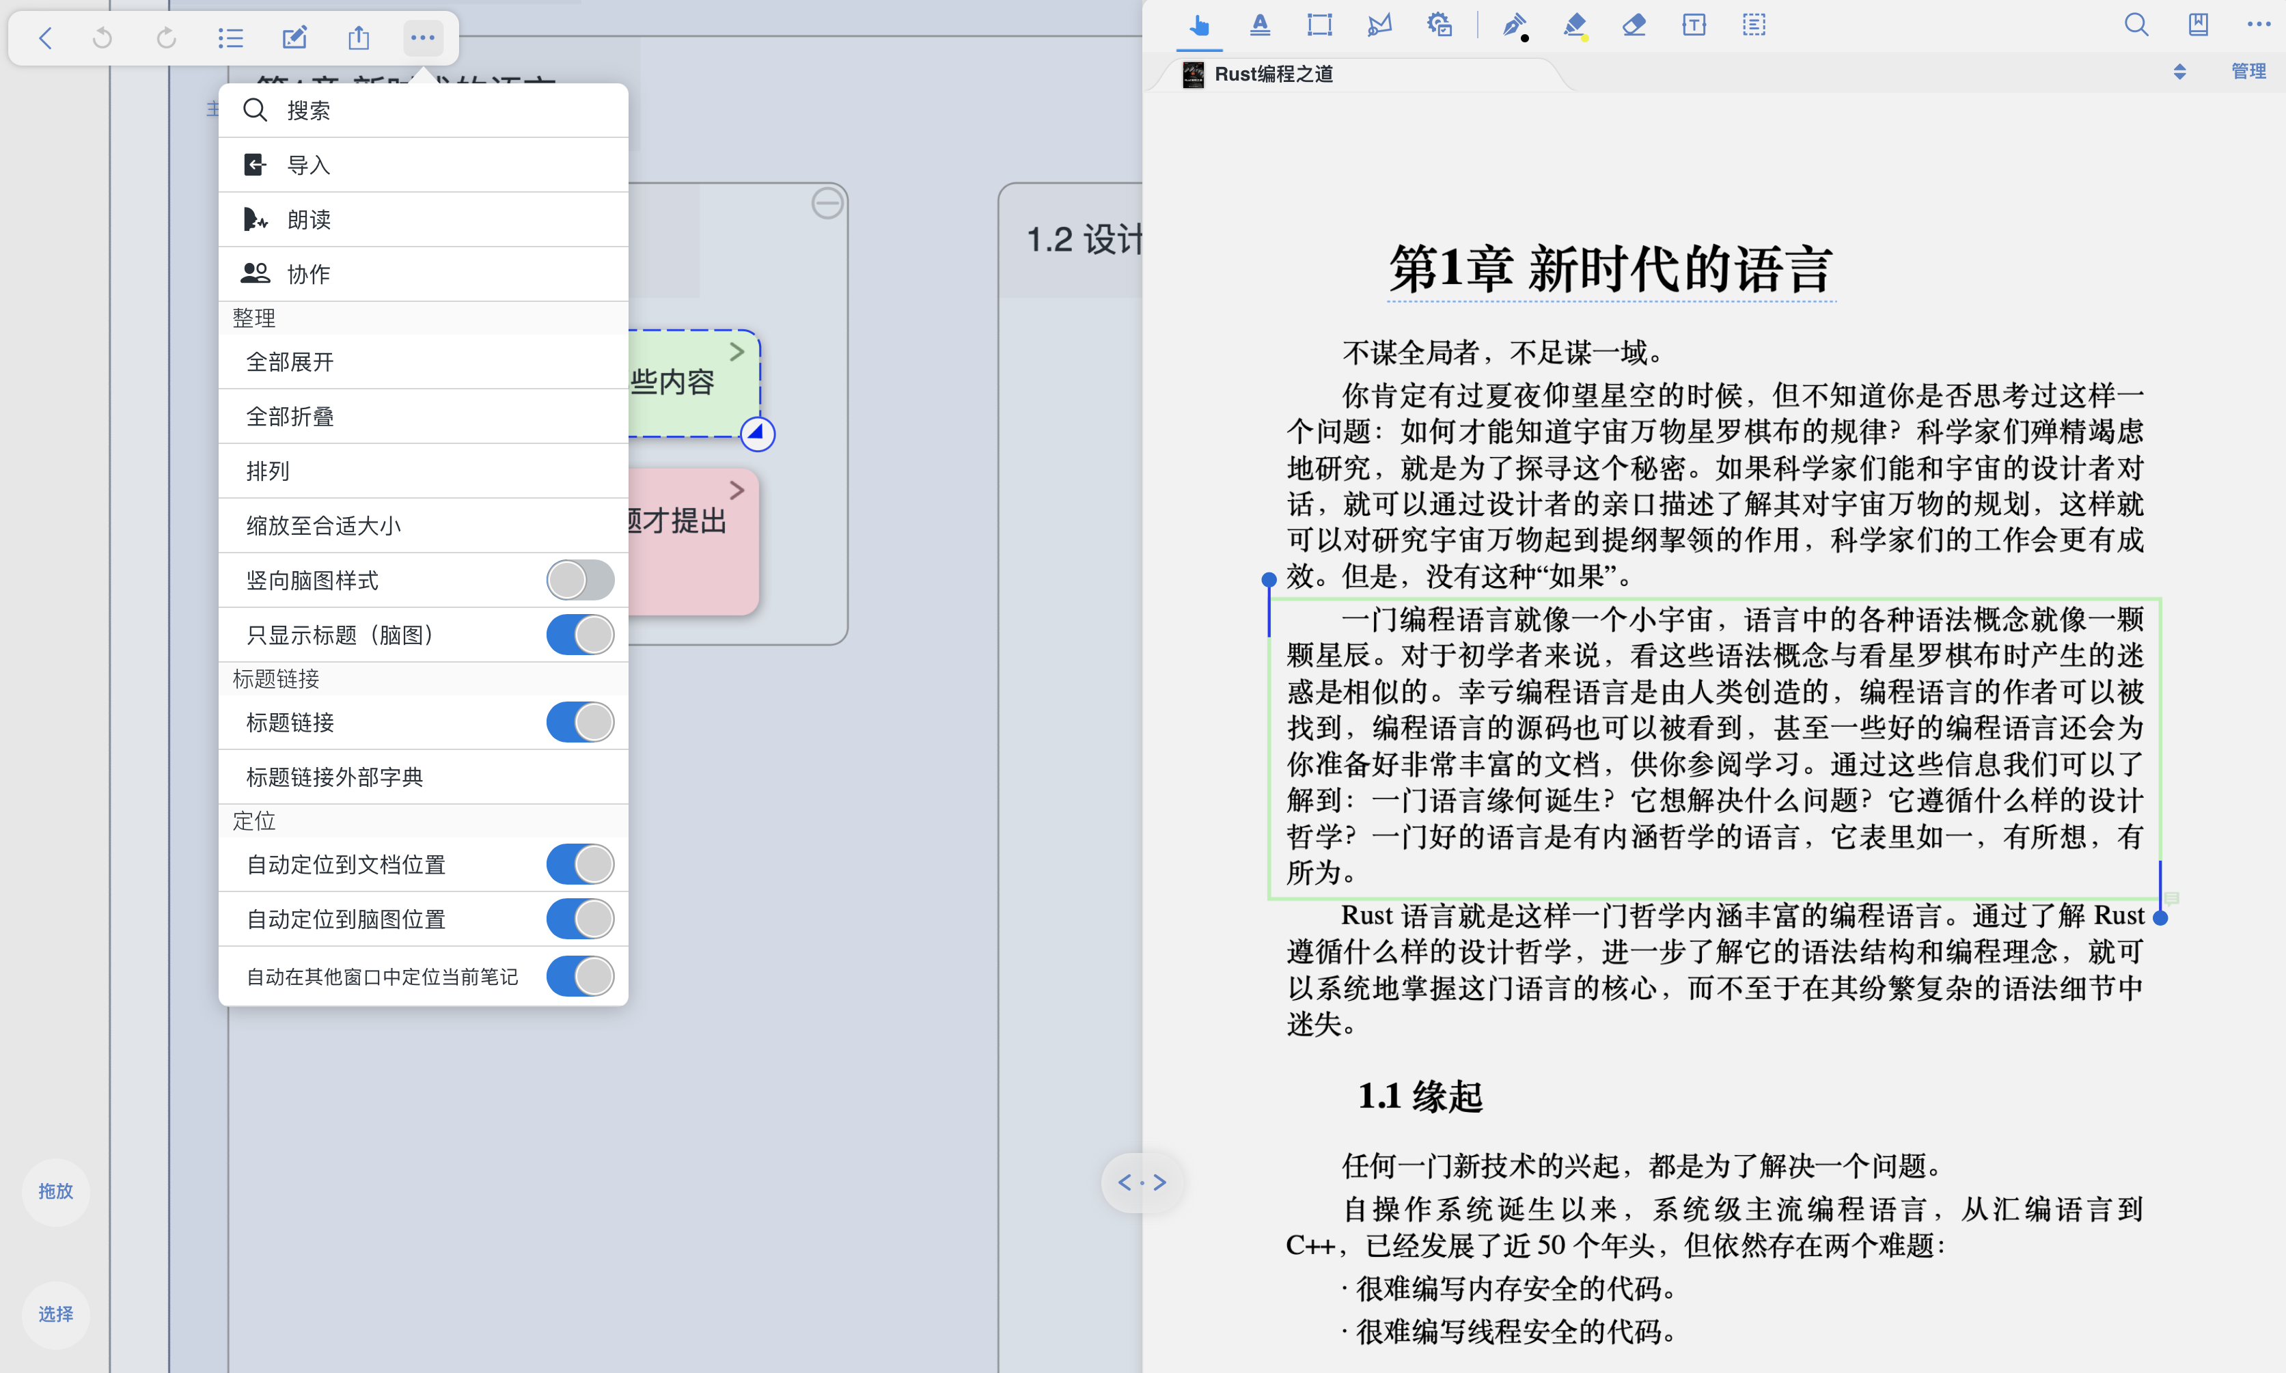Turn off 自动定位到文档位置 switch

pyautogui.click(x=580, y=864)
